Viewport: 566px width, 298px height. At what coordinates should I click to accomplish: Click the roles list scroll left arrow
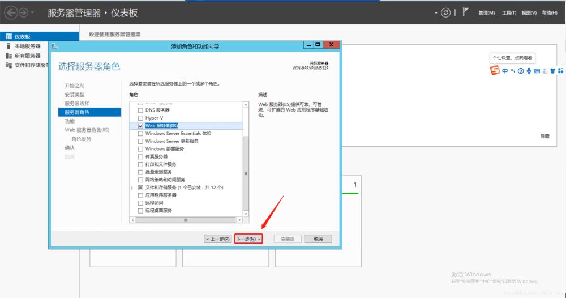coord(133,220)
